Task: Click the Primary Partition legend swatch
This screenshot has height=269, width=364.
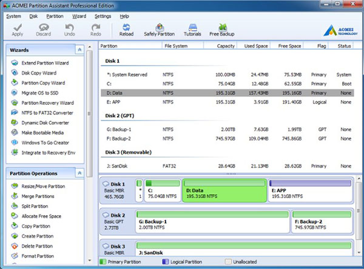Action: tap(103, 262)
